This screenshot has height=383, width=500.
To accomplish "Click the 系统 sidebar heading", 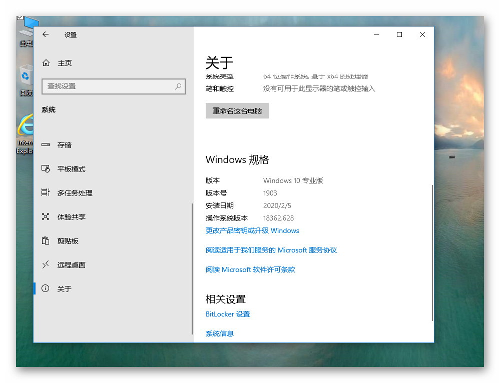I will [x=49, y=109].
